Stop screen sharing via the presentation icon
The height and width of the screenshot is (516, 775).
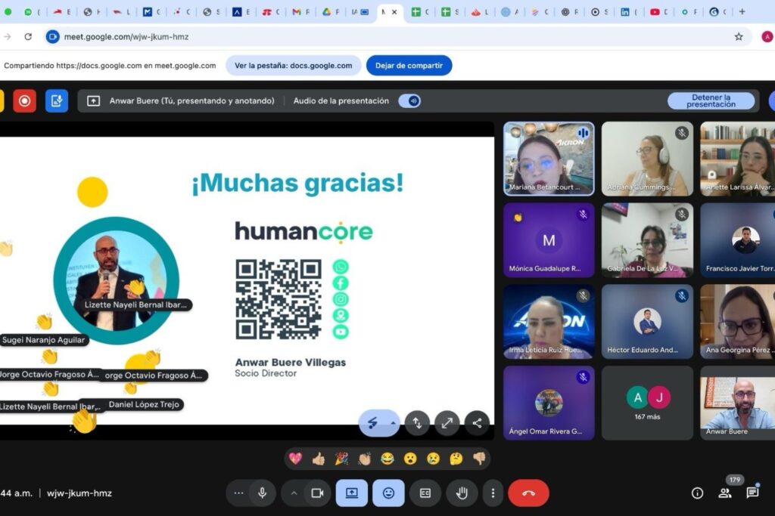coord(351,493)
